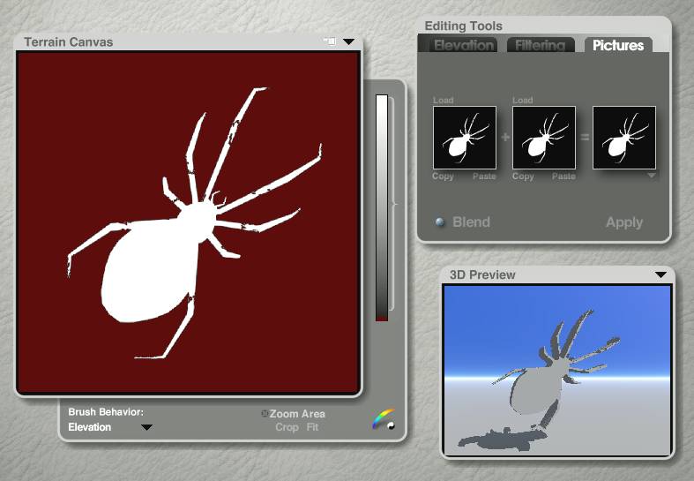Click the second spider picture thumbnail
This screenshot has height=481, width=694.
click(544, 138)
